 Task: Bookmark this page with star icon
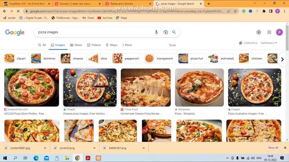tap(235, 11)
